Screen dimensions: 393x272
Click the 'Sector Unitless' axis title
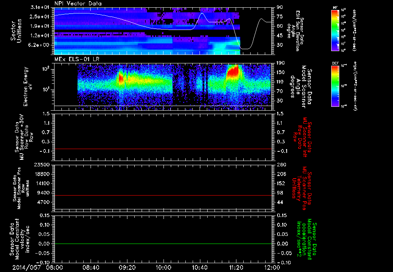16,31
